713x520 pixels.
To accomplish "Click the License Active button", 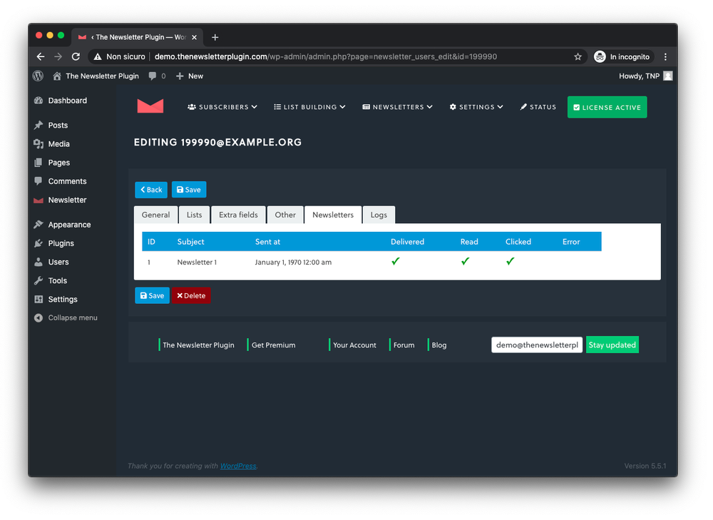I will tap(607, 108).
